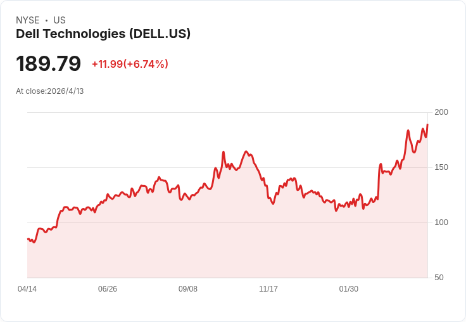
Task: Click the 06/26 date axis label
Action: click(108, 288)
